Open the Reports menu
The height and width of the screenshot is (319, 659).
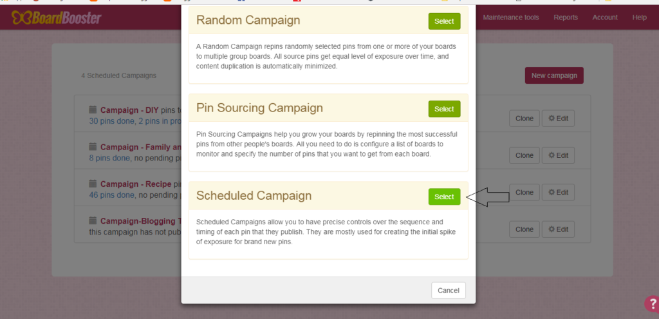click(566, 17)
